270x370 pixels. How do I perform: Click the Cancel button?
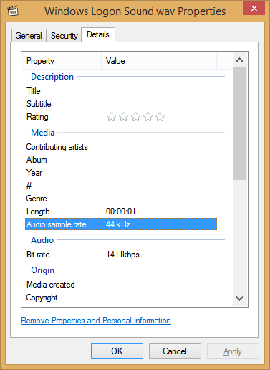pos(175,351)
